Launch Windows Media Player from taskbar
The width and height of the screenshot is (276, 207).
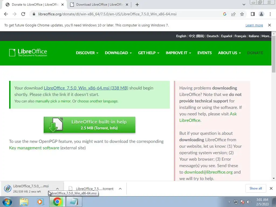pyautogui.click(x=40, y=202)
